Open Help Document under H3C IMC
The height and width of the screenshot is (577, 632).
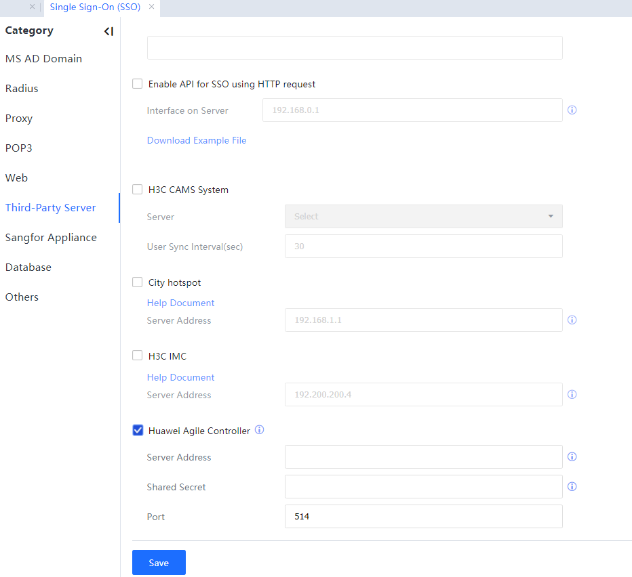180,377
